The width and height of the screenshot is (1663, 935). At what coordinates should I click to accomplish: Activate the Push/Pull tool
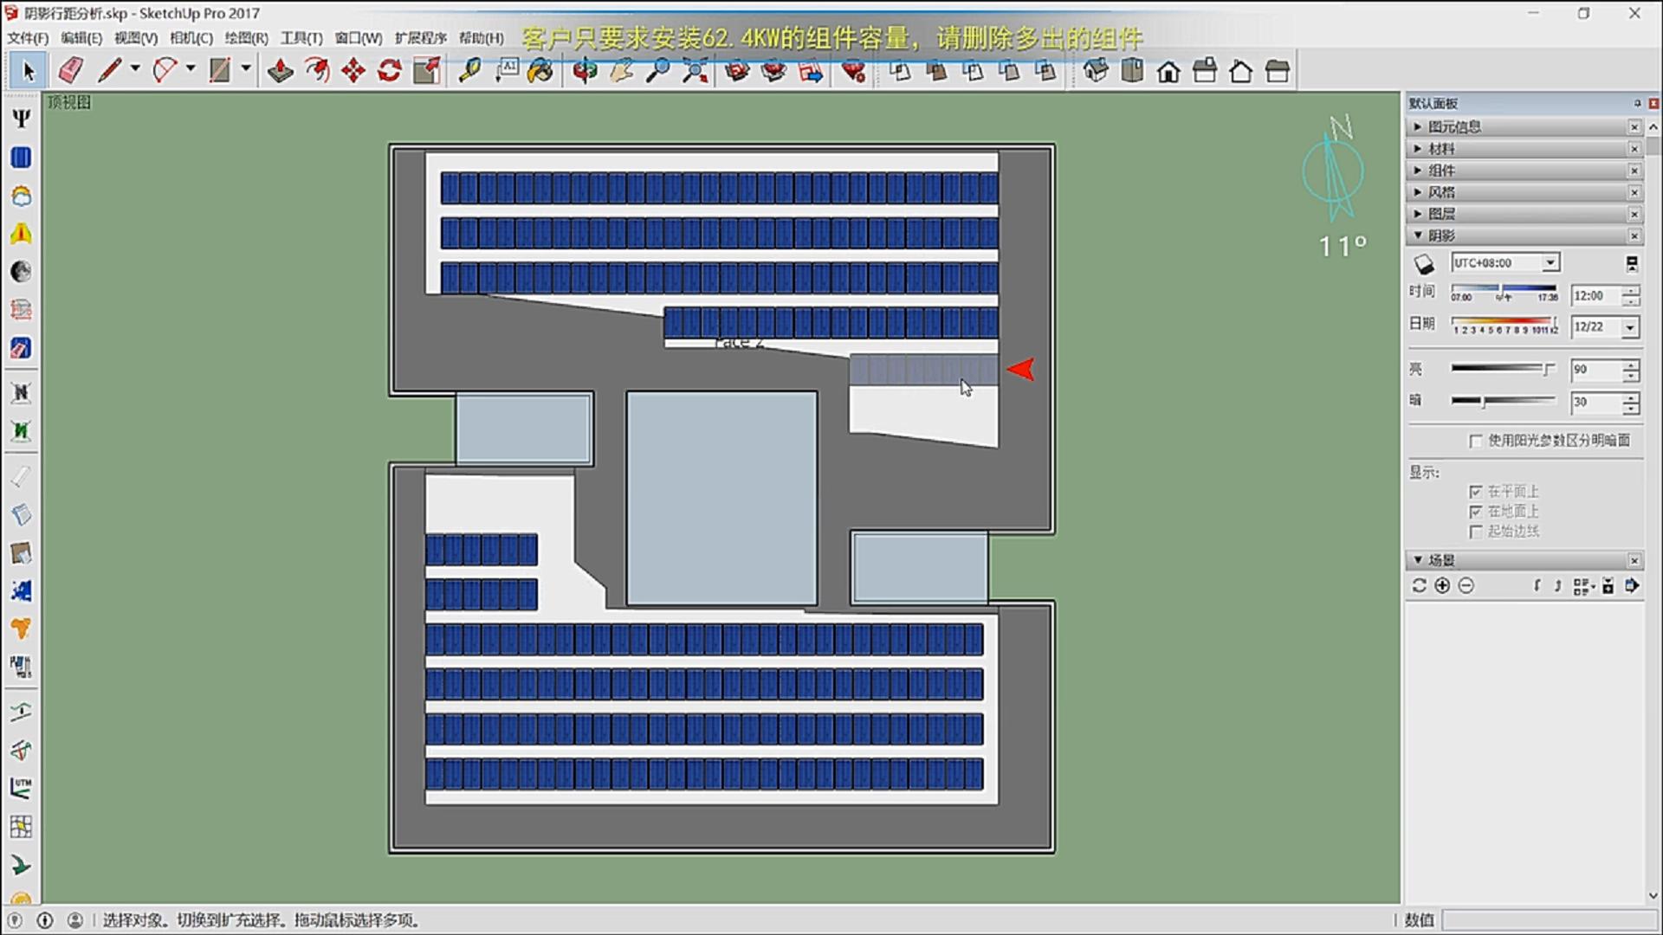click(280, 71)
